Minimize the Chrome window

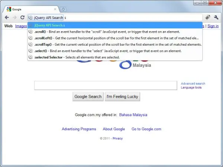[x=197, y=3]
